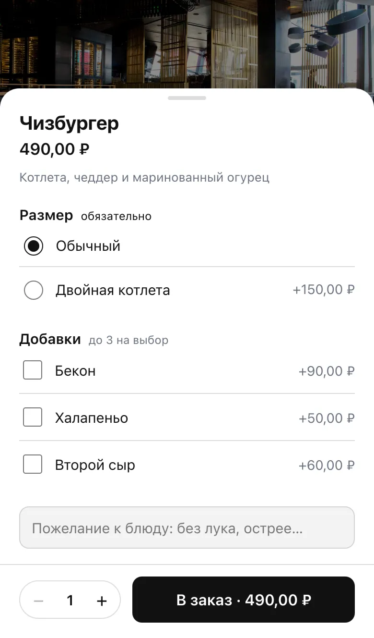Click the dish description text line
This screenshot has width=374, height=638.
(144, 178)
